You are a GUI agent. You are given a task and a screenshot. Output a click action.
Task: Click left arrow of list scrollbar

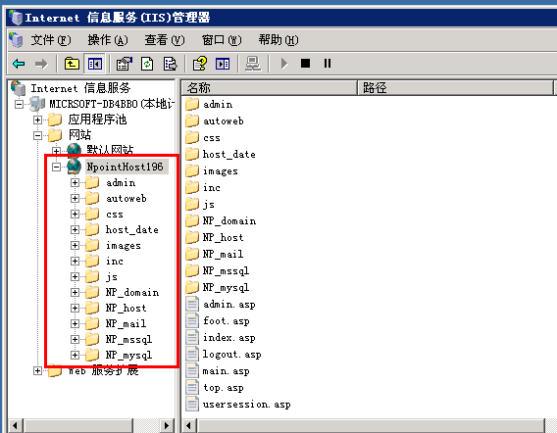point(189,425)
